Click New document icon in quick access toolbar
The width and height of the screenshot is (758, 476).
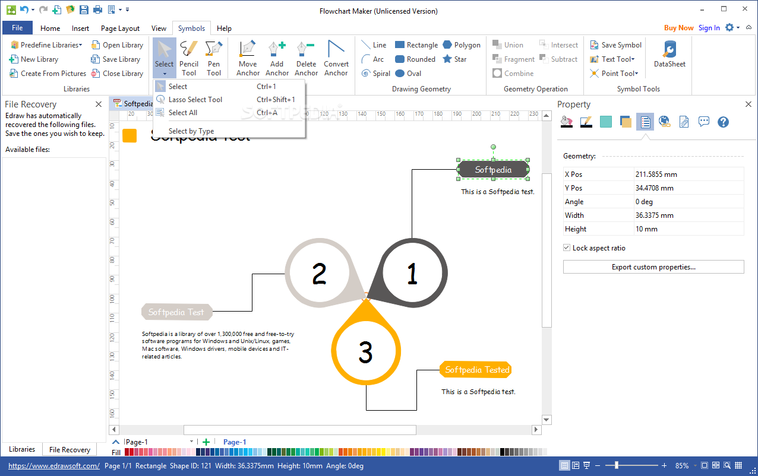(57, 9)
